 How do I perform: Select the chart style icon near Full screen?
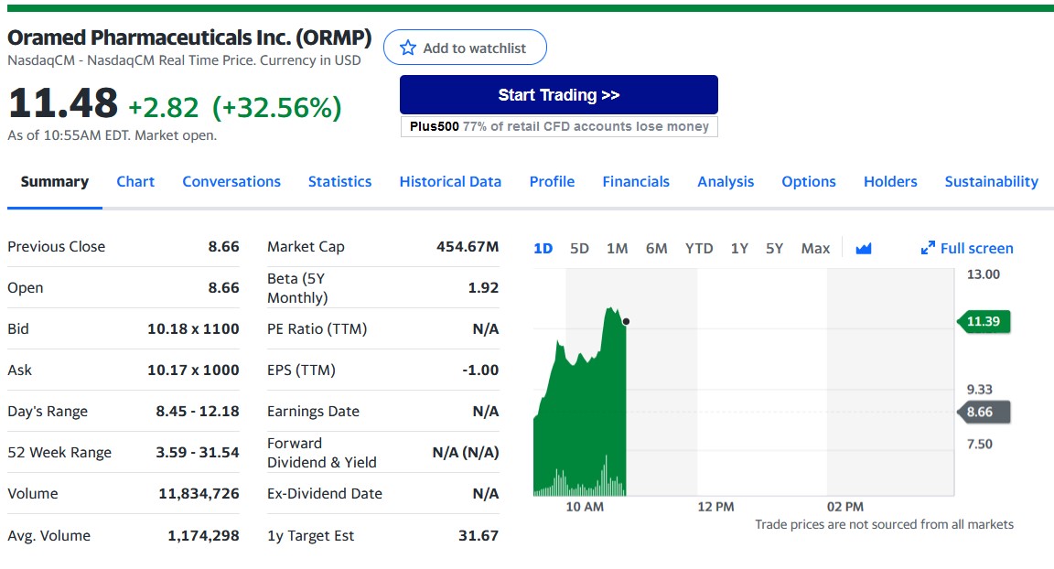click(863, 248)
